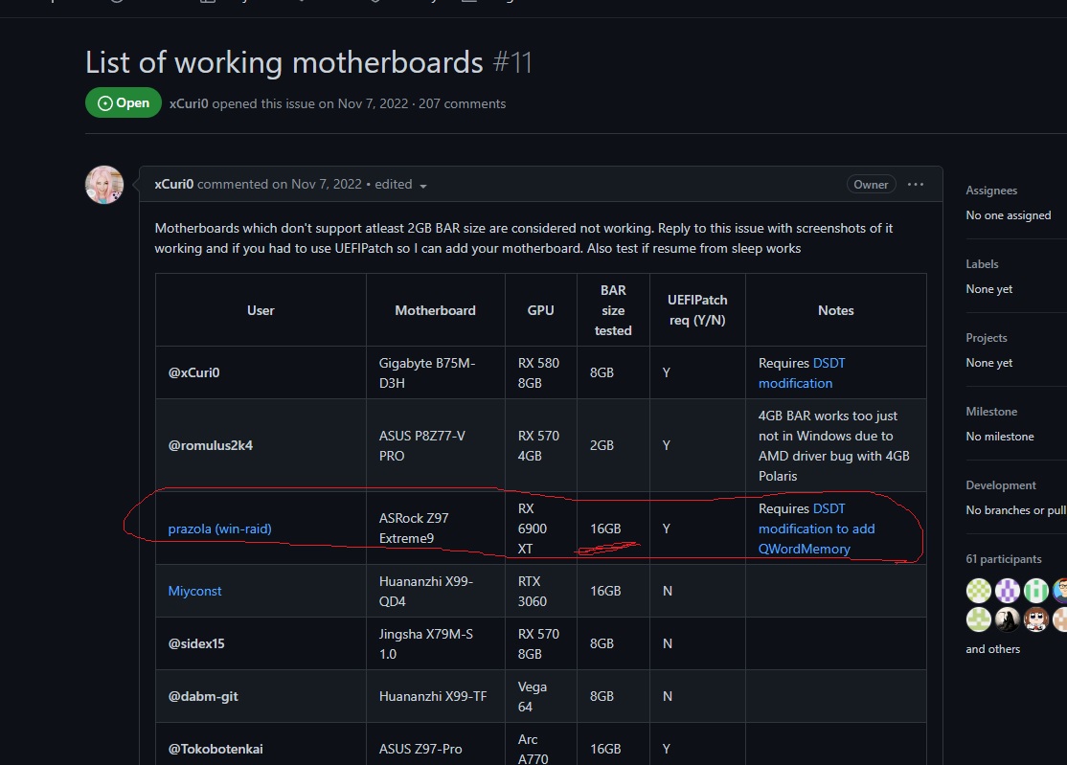Click the 'Arc A770' GPU cell

click(x=541, y=745)
